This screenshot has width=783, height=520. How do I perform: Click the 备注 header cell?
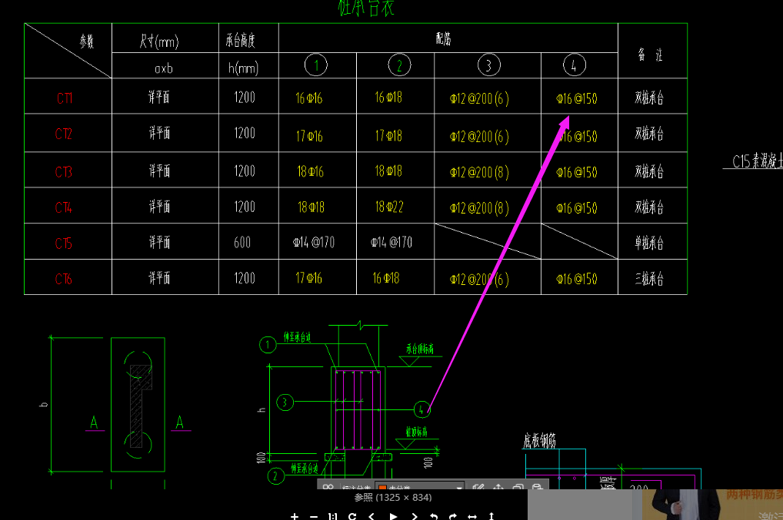650,55
